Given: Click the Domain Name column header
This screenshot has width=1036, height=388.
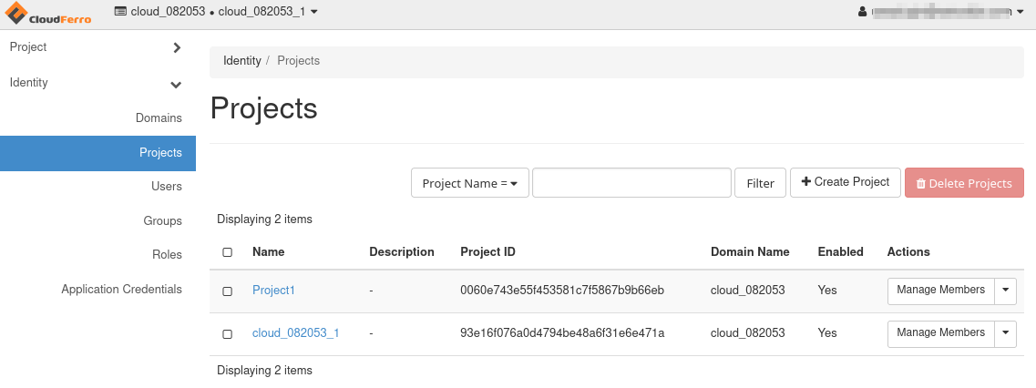Looking at the screenshot, I should pos(750,252).
